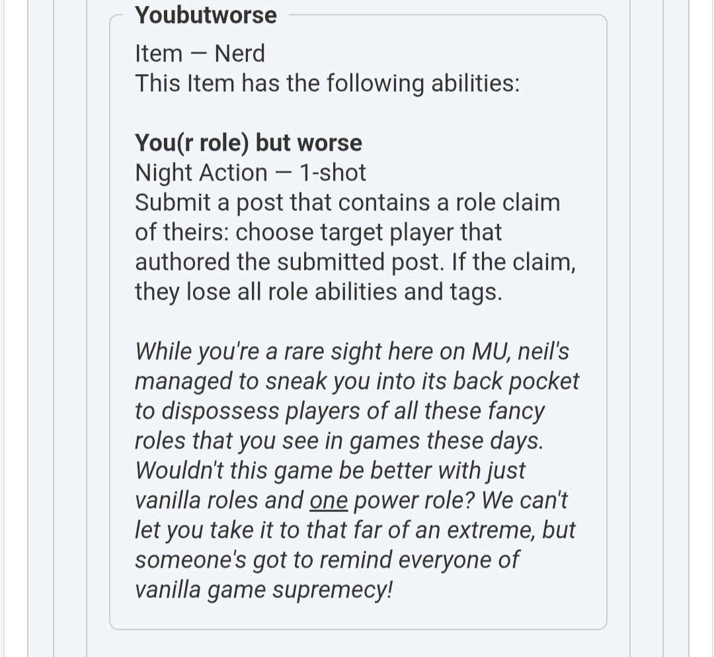The image size is (714, 657).
Task: Click the "Item — Nerd" line
Action: pyautogui.click(x=200, y=54)
